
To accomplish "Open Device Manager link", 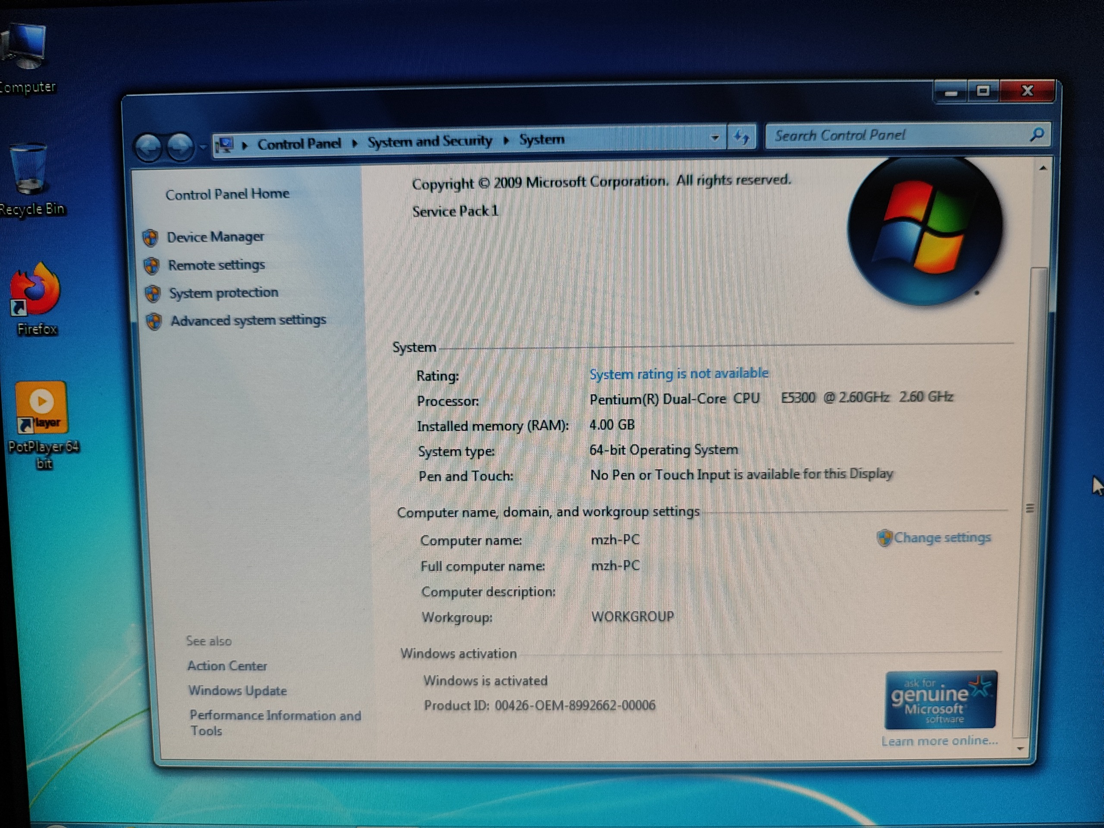I will coord(215,237).
